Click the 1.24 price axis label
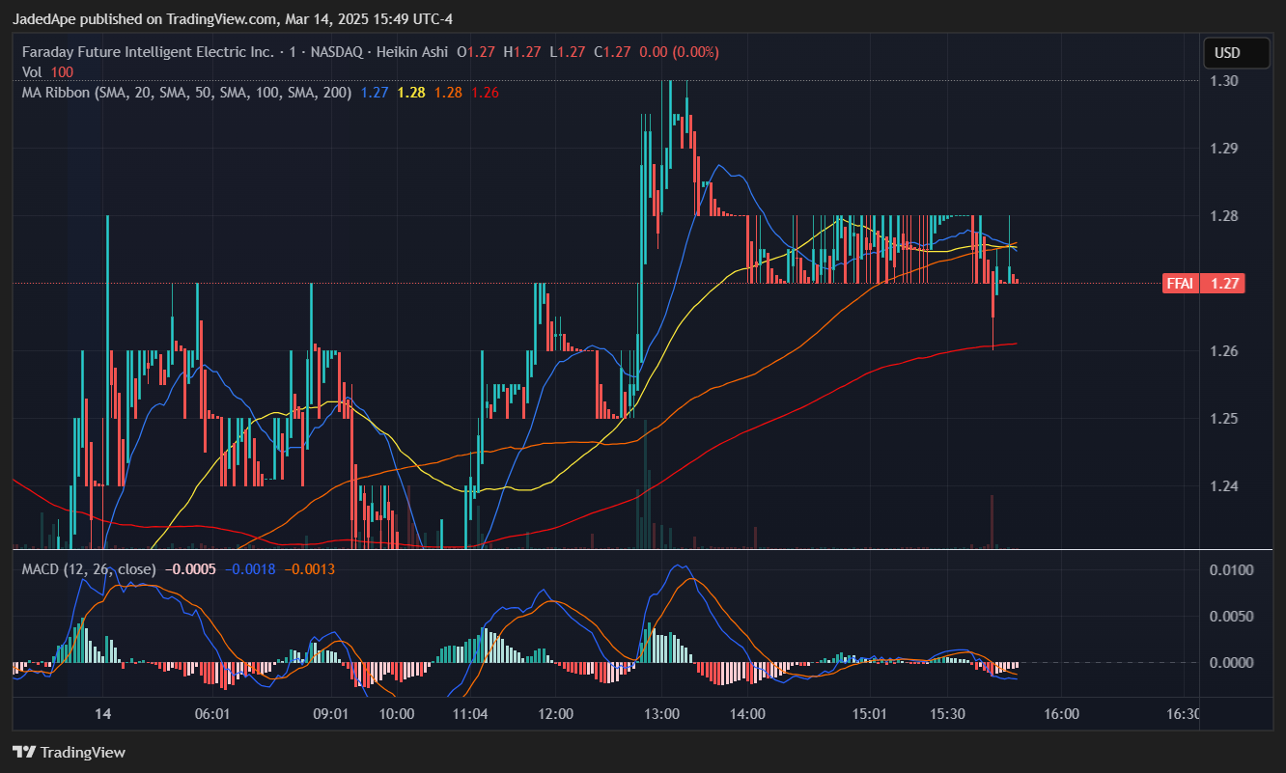 [x=1225, y=486]
